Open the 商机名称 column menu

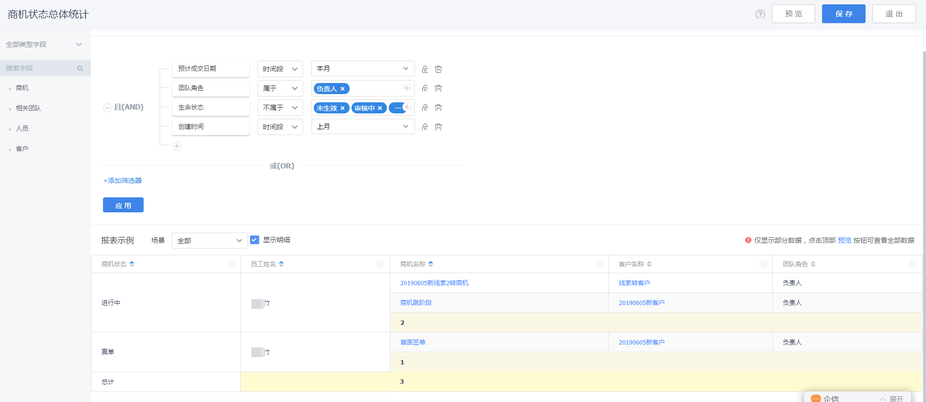pyautogui.click(x=599, y=264)
